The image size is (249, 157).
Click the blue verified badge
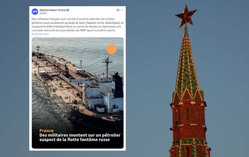[x=68, y=10]
